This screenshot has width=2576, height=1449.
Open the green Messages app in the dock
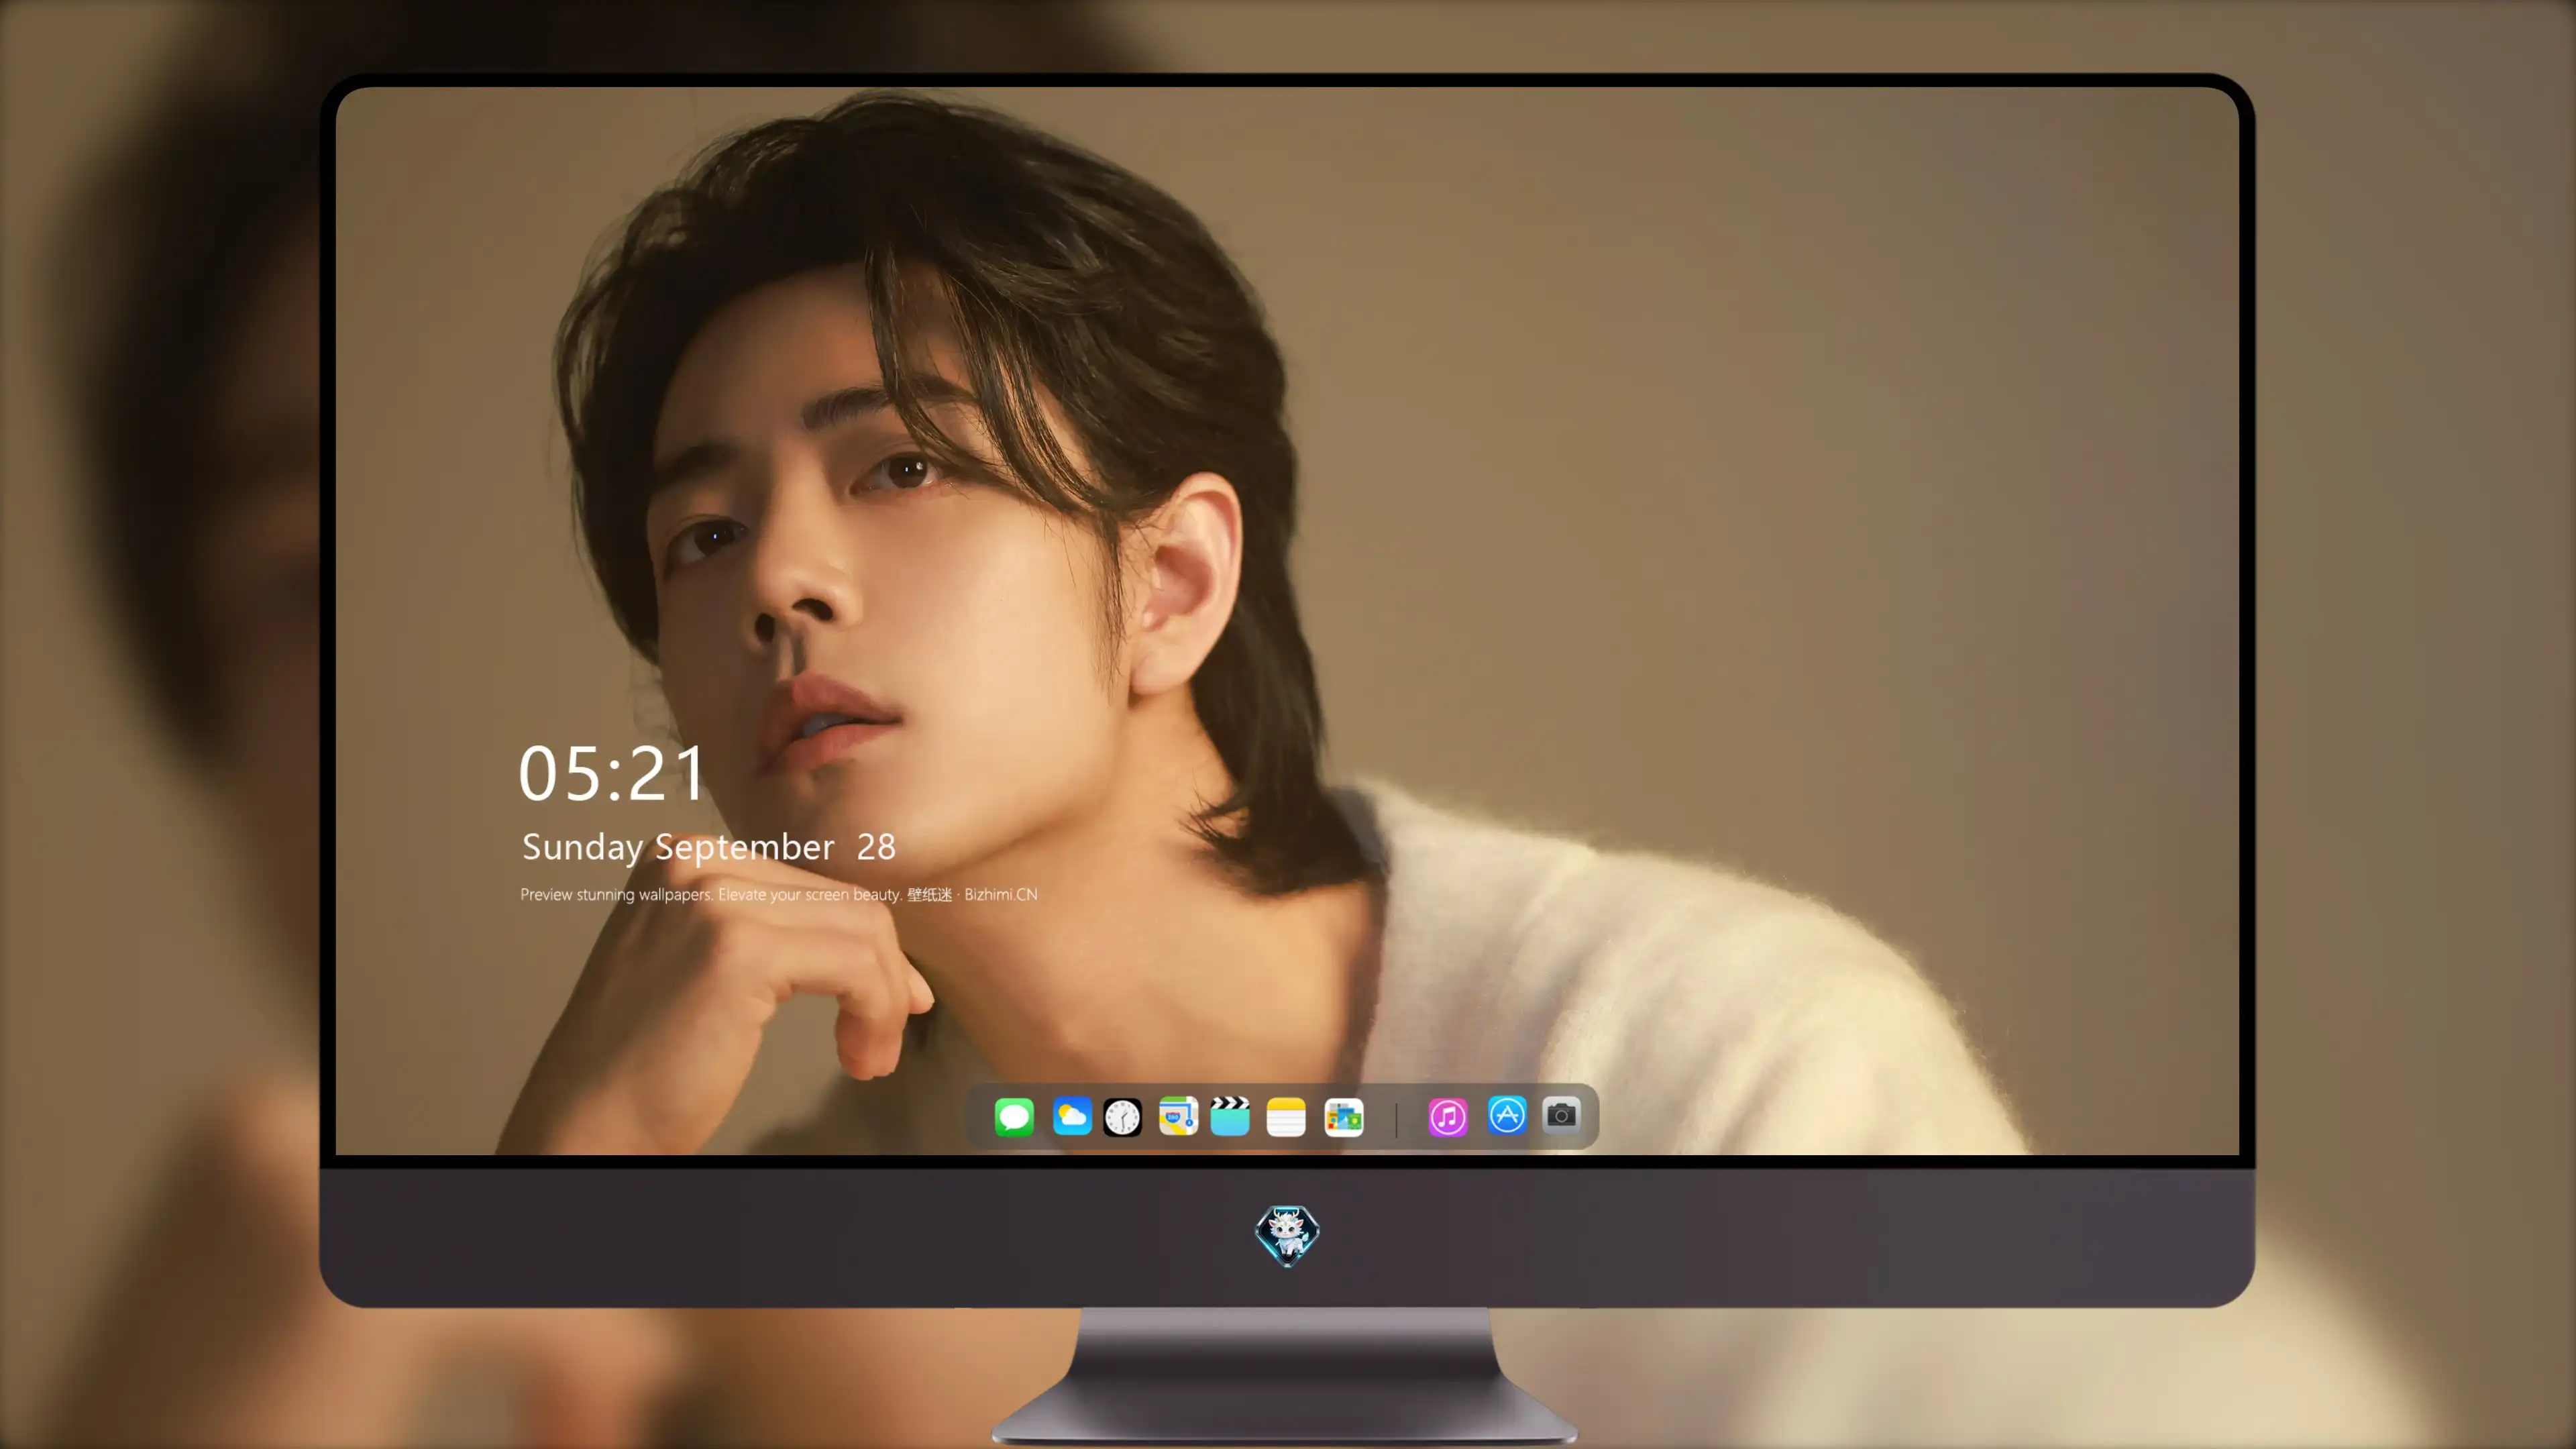(x=1014, y=1116)
